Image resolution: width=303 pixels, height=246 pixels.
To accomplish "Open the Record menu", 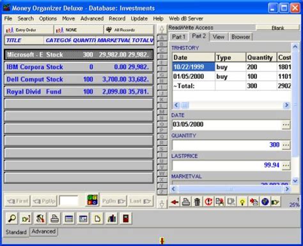I will (x=117, y=18).
